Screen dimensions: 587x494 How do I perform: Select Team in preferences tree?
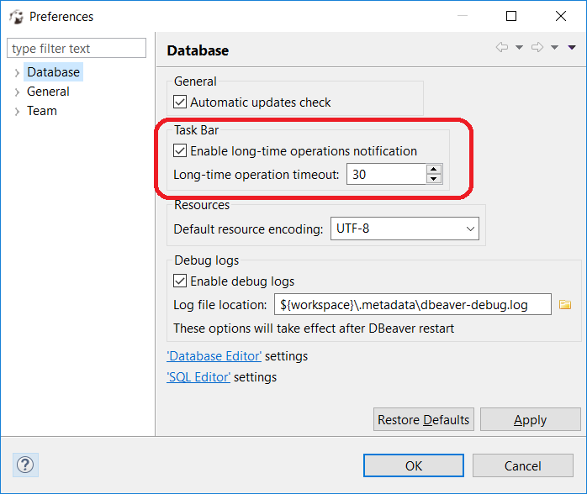pyautogui.click(x=42, y=111)
